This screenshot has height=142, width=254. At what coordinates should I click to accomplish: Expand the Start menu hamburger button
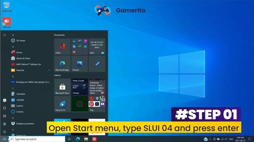tap(4, 35)
